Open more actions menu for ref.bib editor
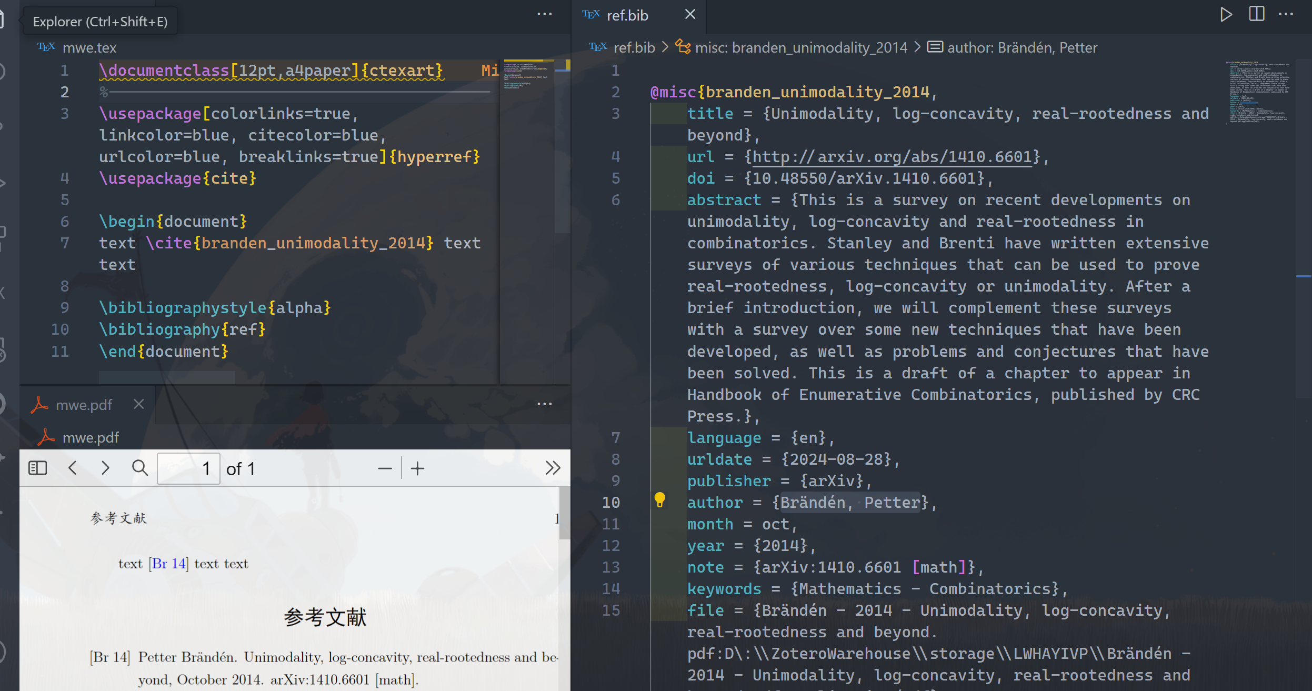 [x=1286, y=15]
